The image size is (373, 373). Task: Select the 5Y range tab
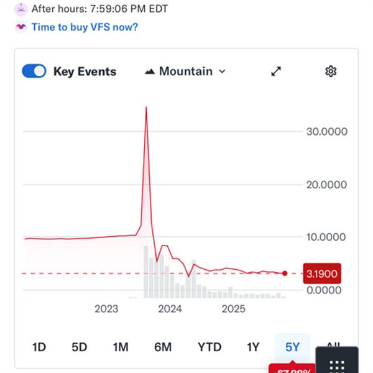point(292,347)
